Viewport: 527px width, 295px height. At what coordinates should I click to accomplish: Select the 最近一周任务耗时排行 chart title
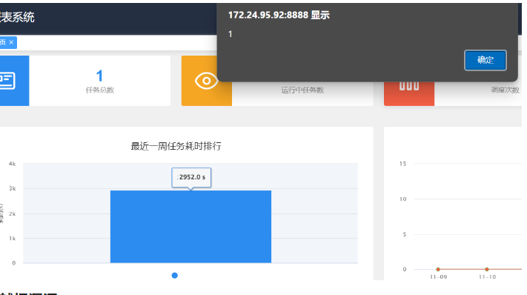point(176,146)
